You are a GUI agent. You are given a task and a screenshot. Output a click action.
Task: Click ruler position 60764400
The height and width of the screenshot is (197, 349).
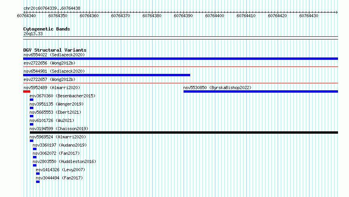coord(215,16)
